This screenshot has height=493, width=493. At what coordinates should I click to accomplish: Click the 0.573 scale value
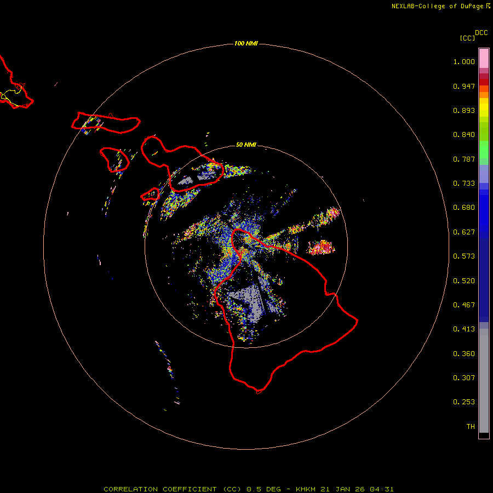point(464,256)
